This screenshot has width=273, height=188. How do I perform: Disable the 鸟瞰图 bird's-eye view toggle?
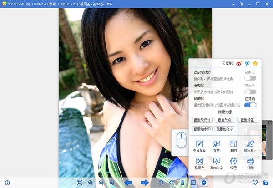(250, 105)
